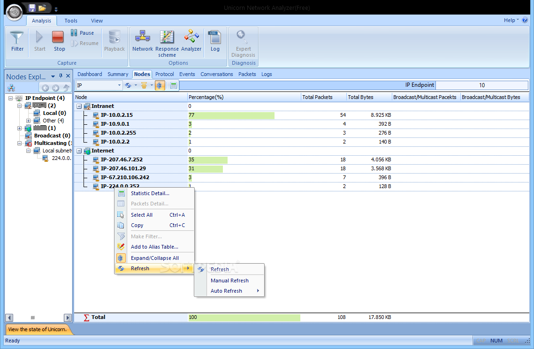Start capture with the Start button
The height and width of the screenshot is (349, 534).
click(x=40, y=41)
